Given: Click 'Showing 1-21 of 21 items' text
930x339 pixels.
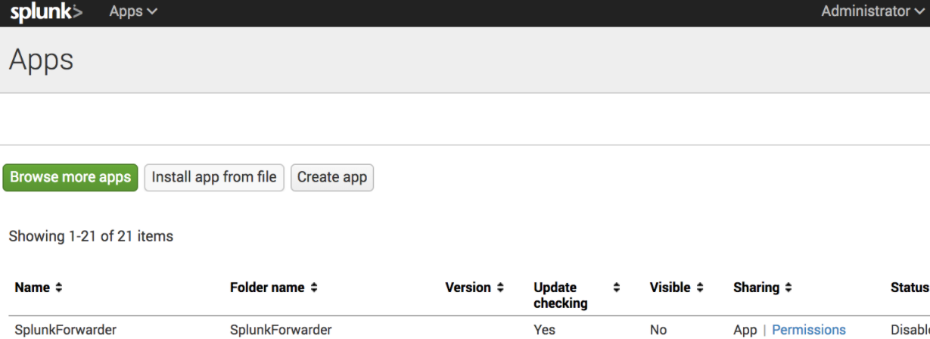Looking at the screenshot, I should [91, 236].
